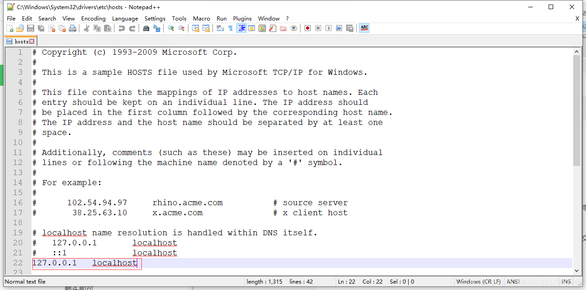The width and height of the screenshot is (586, 290).
Task: Save the hosts file using toolbar icon
Action: (31, 28)
